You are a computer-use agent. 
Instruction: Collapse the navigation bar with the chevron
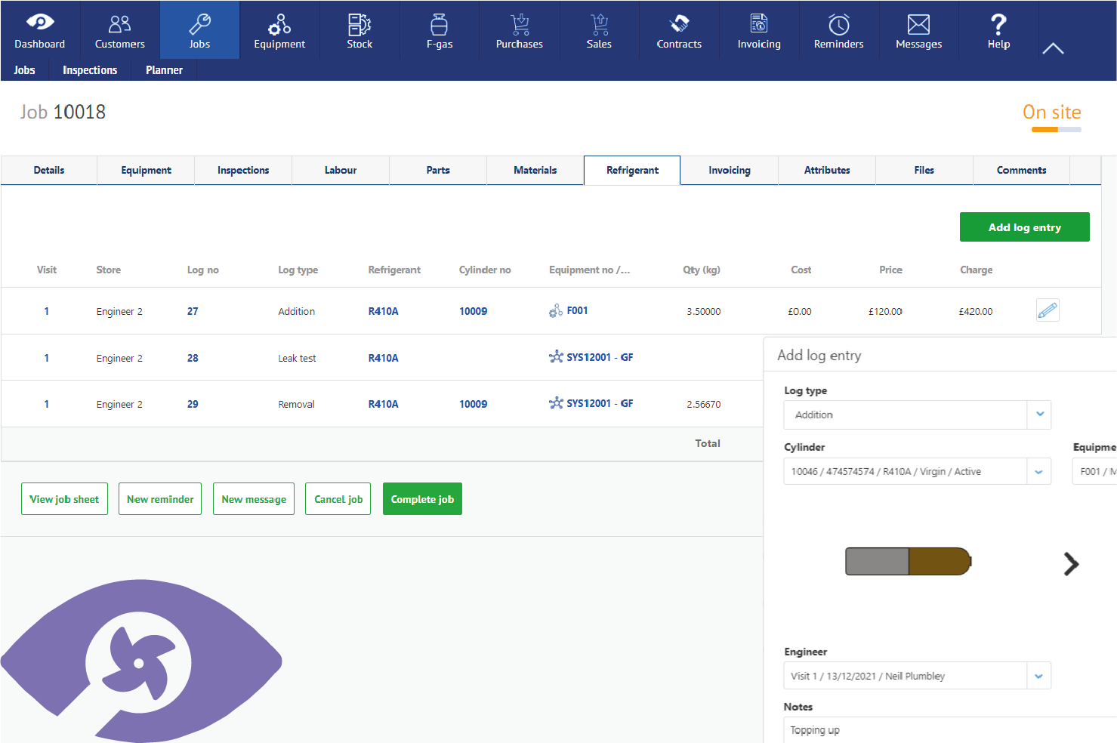[1053, 47]
